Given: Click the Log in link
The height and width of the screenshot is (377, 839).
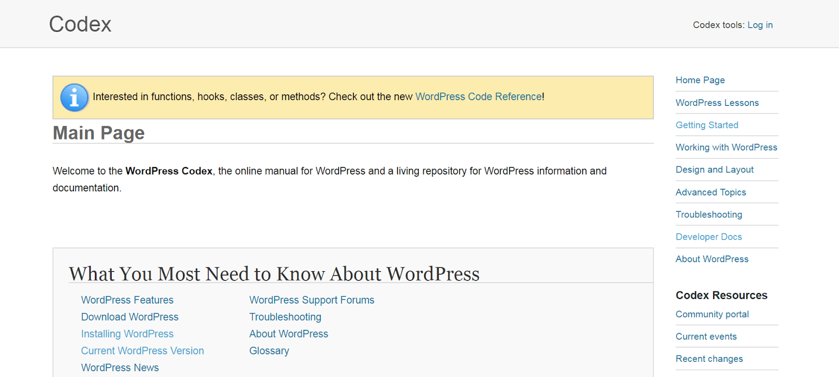Looking at the screenshot, I should pyautogui.click(x=760, y=25).
